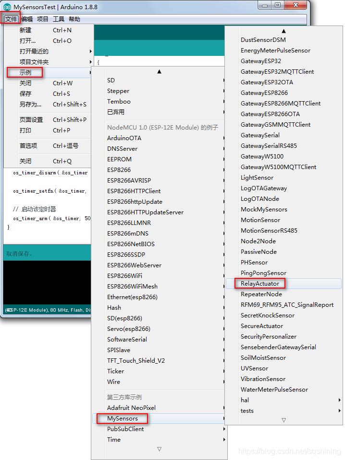
Task: Select 页面设置 menu entry
Action: [49, 119]
